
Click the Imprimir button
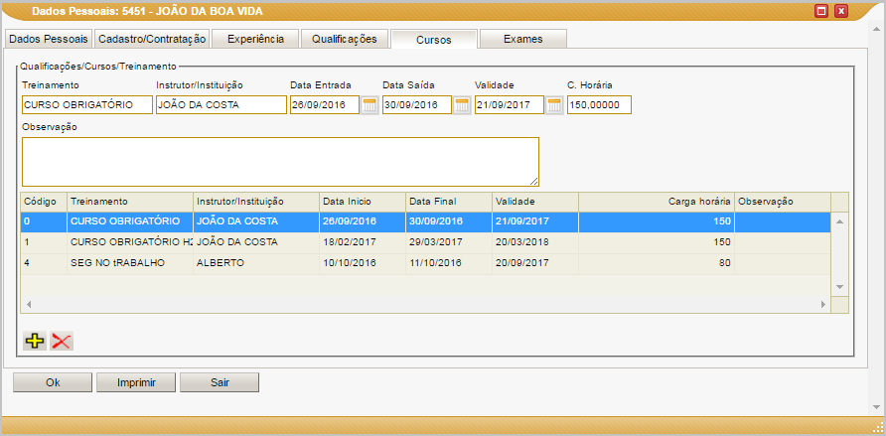(x=136, y=382)
